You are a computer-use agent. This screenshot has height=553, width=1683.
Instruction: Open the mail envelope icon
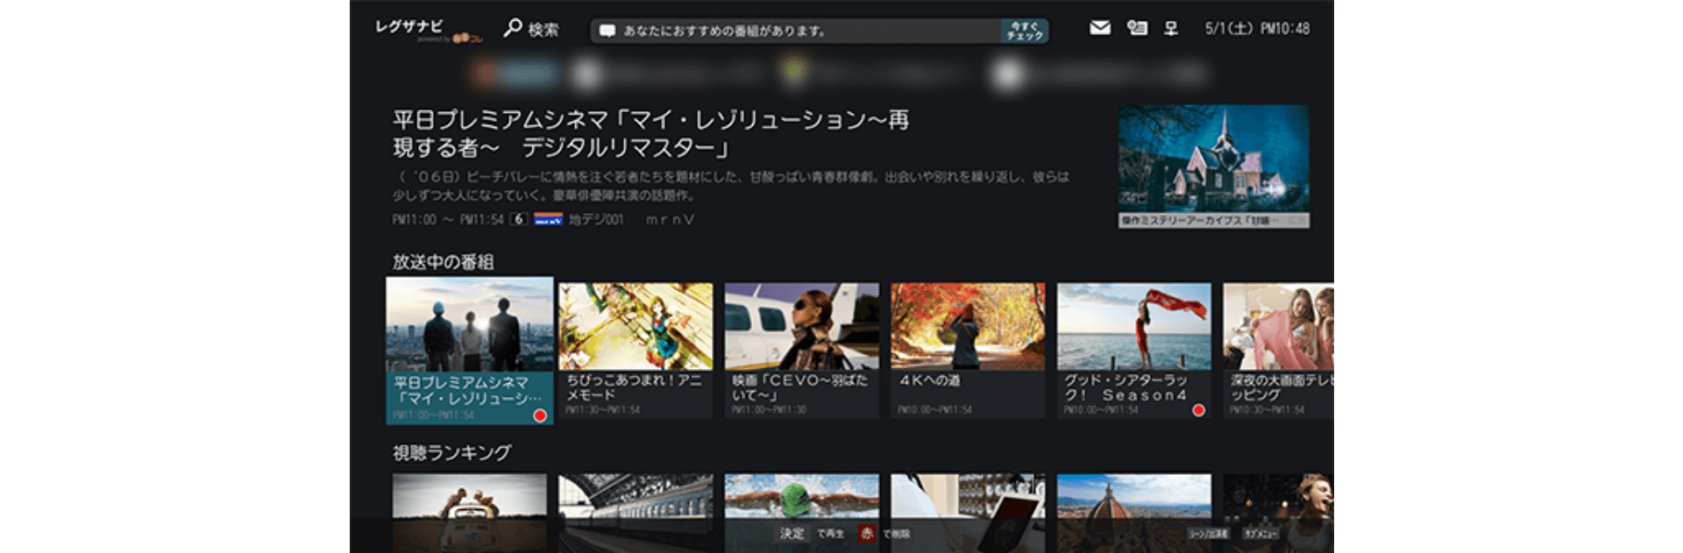pos(1099,28)
